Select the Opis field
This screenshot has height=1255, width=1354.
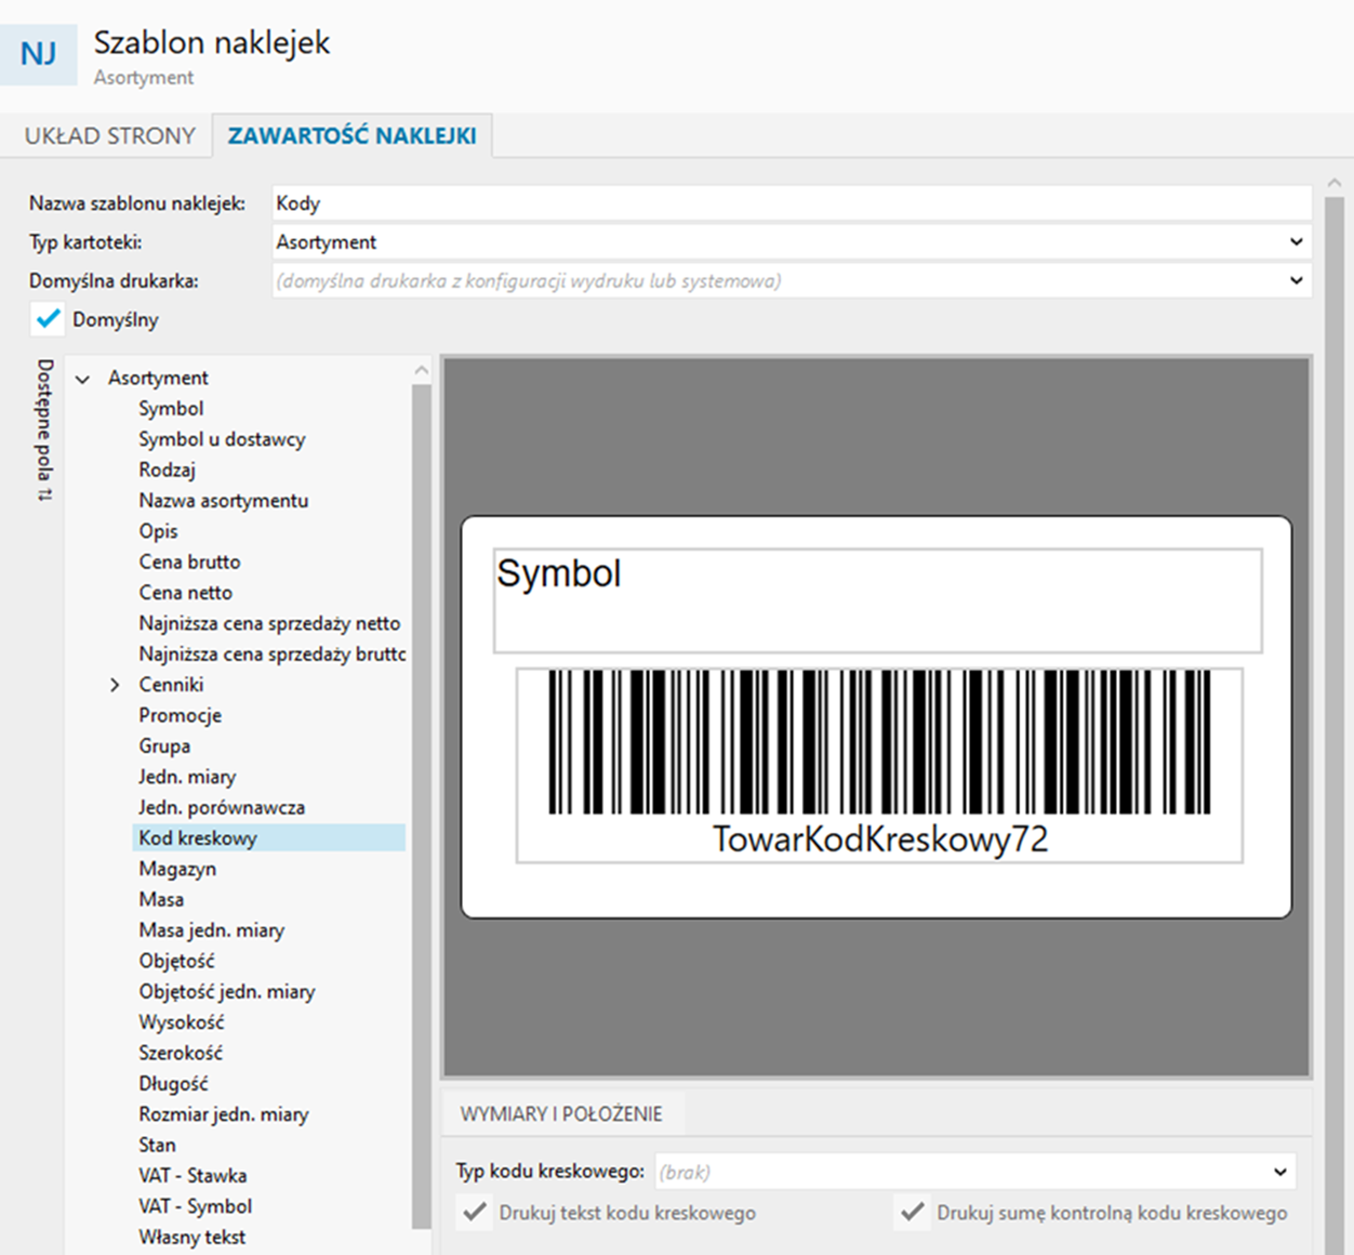click(159, 532)
